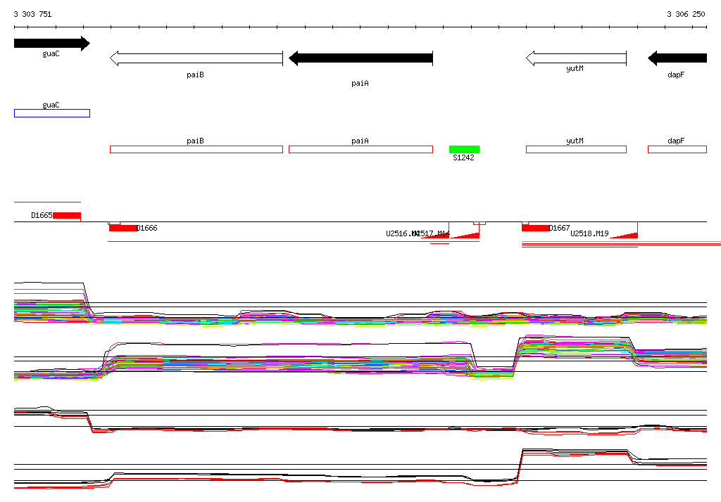The width and height of the screenshot is (721, 502).
Task: Select the white paiB gene arrow
Action: 196,58
